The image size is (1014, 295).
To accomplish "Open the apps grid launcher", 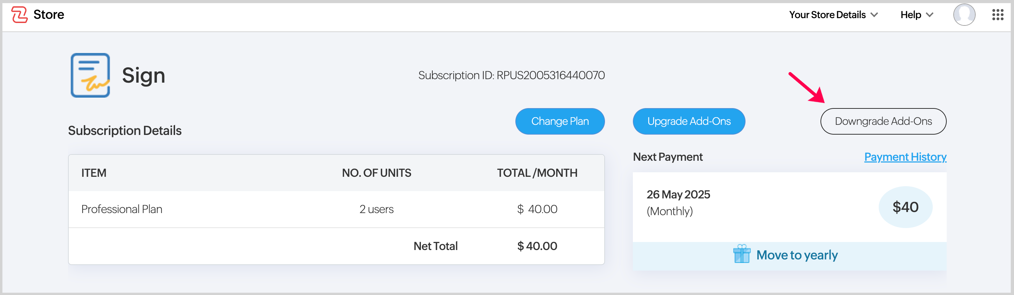I will click(998, 15).
